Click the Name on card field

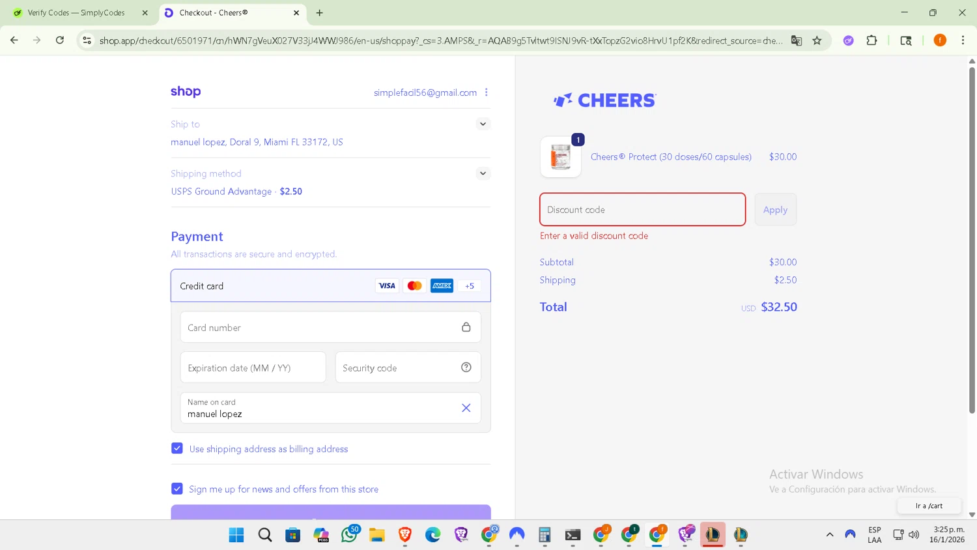click(x=331, y=408)
